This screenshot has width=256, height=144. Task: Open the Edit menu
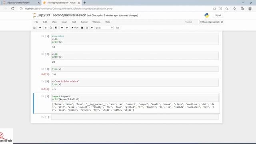coord(45,22)
